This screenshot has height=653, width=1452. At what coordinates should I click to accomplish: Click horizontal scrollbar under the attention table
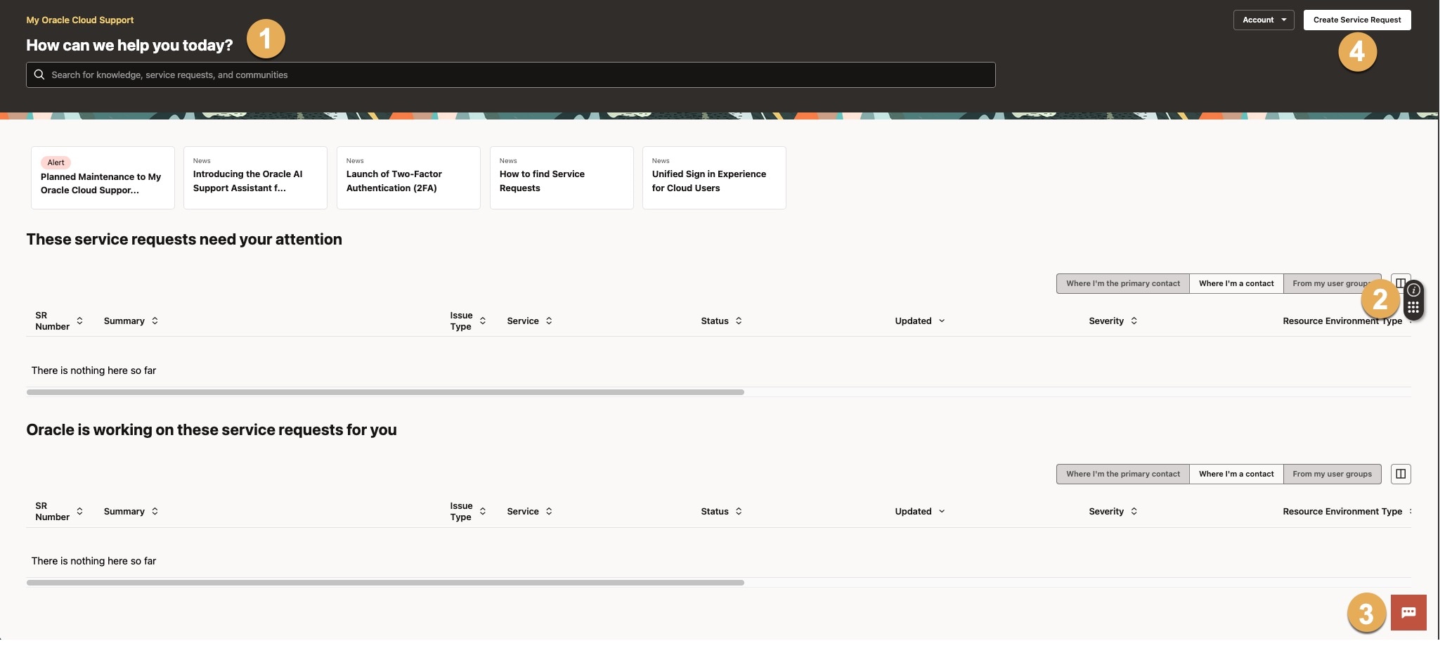[385, 392]
